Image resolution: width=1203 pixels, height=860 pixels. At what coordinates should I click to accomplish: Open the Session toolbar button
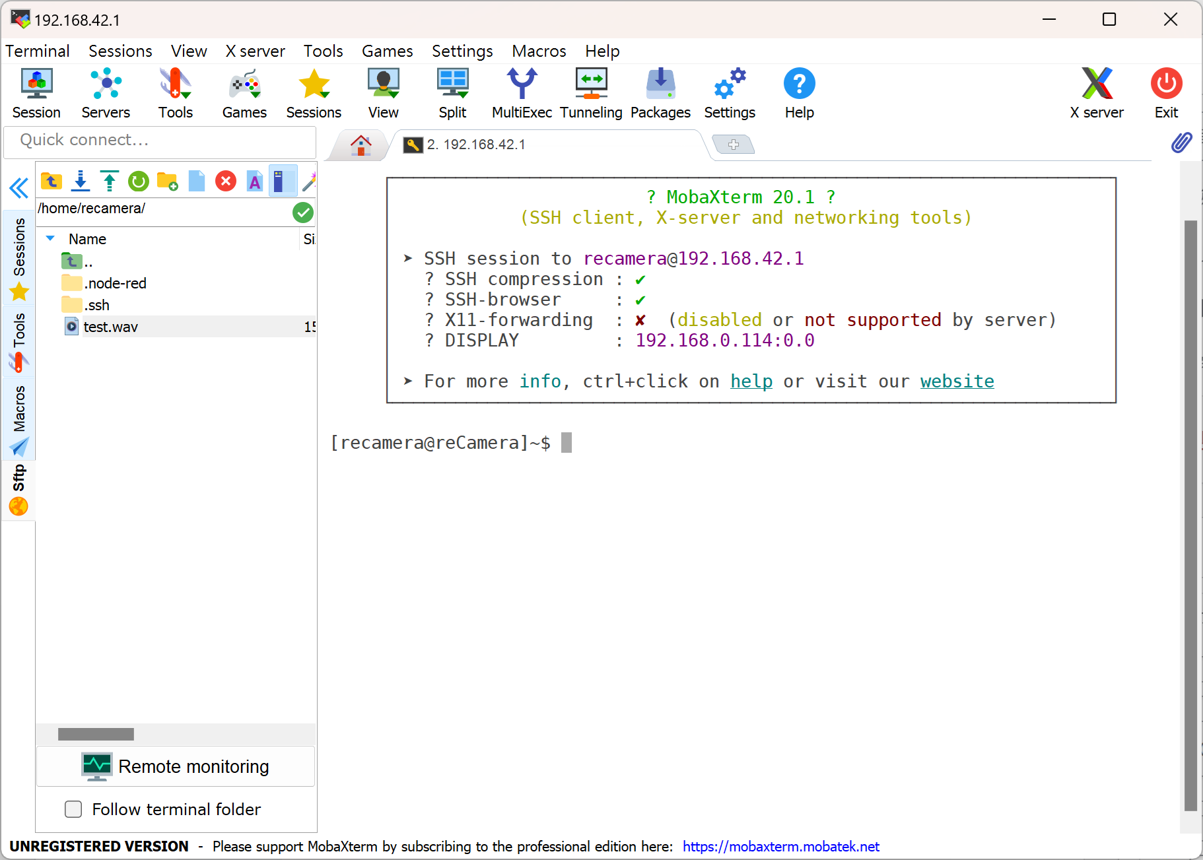pos(36,93)
